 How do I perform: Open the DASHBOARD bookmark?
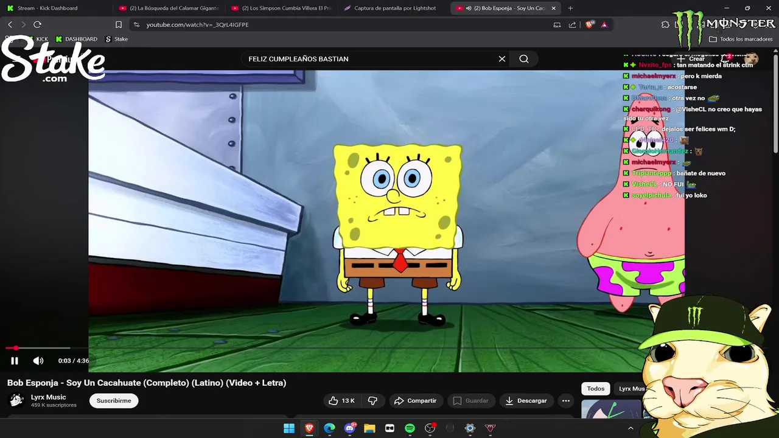tap(77, 39)
